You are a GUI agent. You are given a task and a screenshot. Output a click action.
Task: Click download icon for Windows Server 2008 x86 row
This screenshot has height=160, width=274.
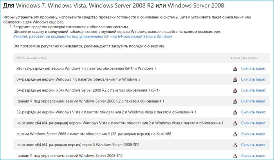[235, 134]
